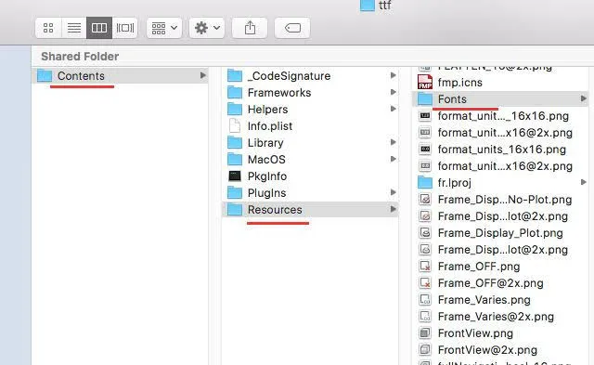Click the ttf folder icon in title bar
The height and width of the screenshot is (365, 594).
[x=368, y=6]
